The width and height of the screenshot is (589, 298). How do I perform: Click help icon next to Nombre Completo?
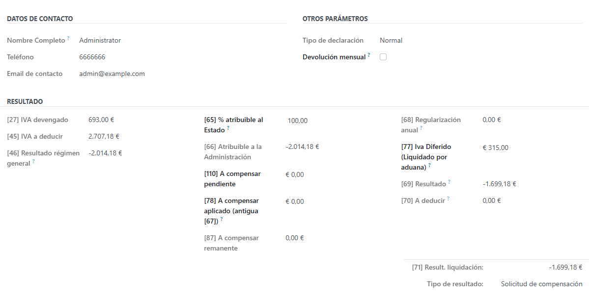pyautogui.click(x=68, y=38)
